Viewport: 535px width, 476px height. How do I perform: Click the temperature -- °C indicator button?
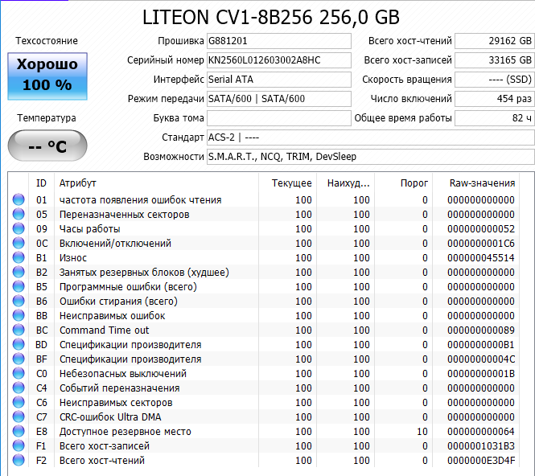click(x=47, y=146)
